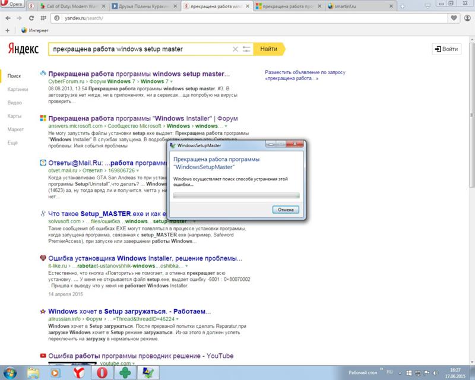Select Видео in Yandex sidebar
This screenshot has width=475, height=380.
14,103
